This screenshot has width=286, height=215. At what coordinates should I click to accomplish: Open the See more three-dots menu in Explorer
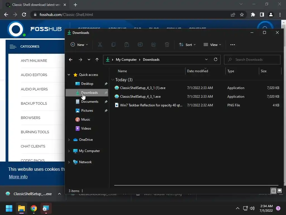[233, 45]
